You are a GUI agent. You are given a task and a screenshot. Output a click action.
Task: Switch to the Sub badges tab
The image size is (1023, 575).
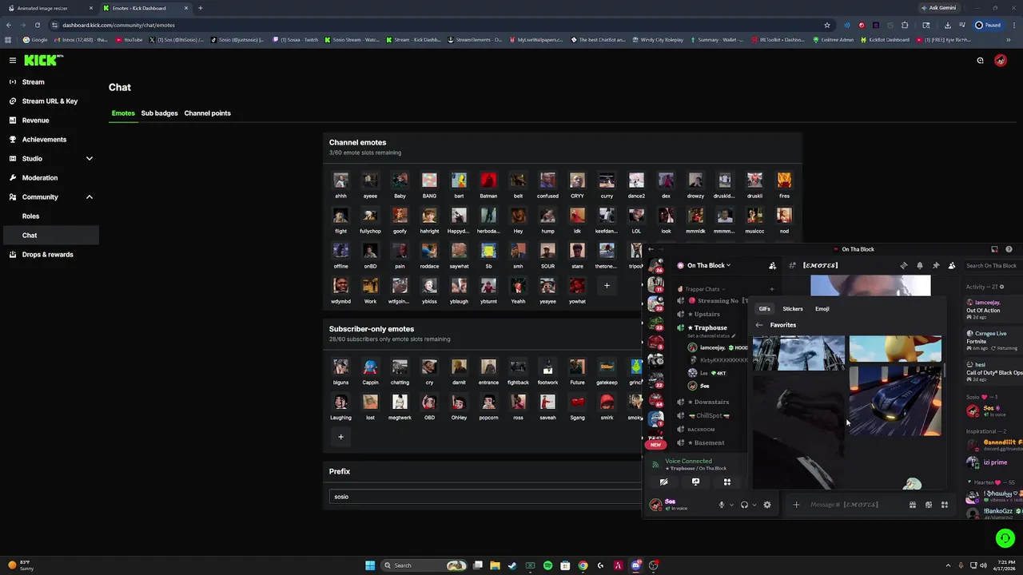(x=159, y=113)
